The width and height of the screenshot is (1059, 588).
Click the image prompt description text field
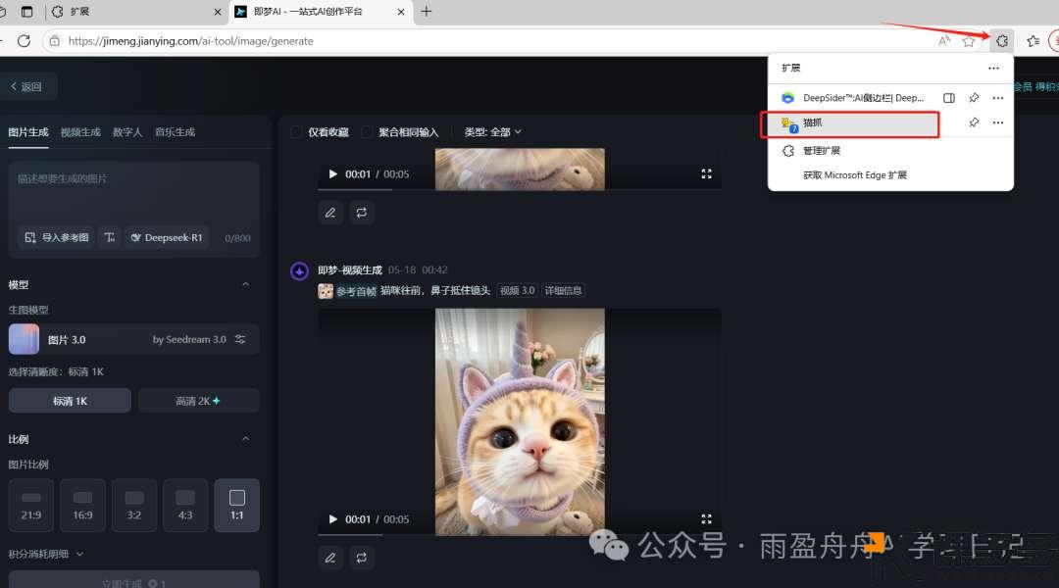click(x=133, y=191)
